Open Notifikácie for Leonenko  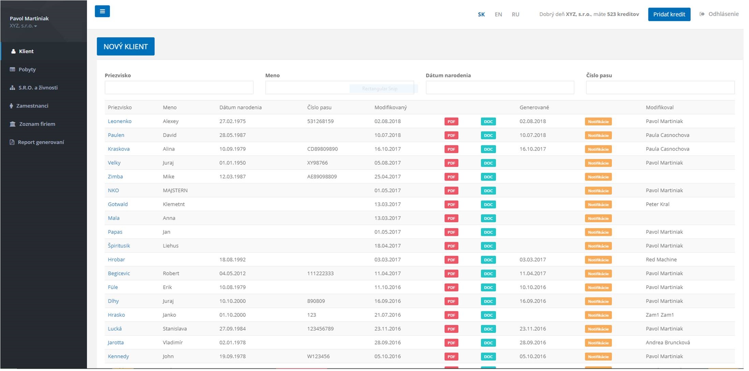[x=598, y=121]
